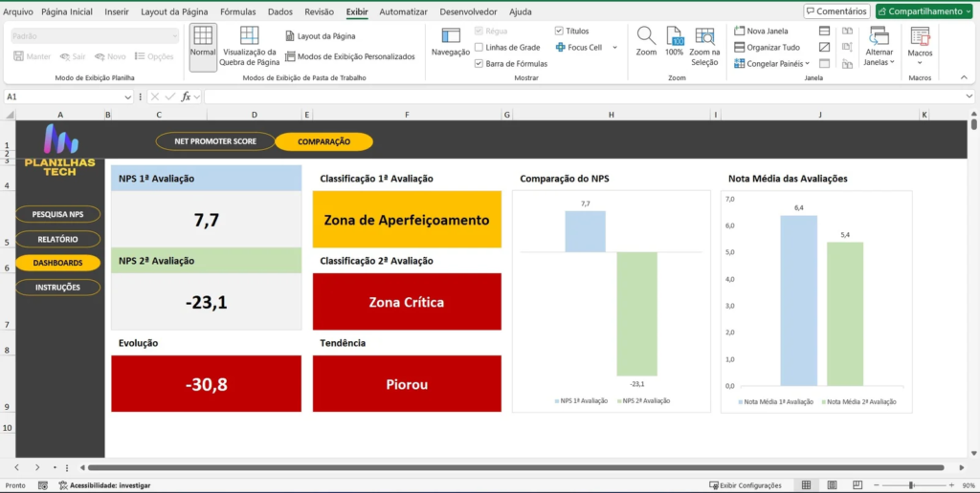980x493 pixels.
Task: Click the DASHBOARDS sidebar button
Action: click(x=58, y=263)
